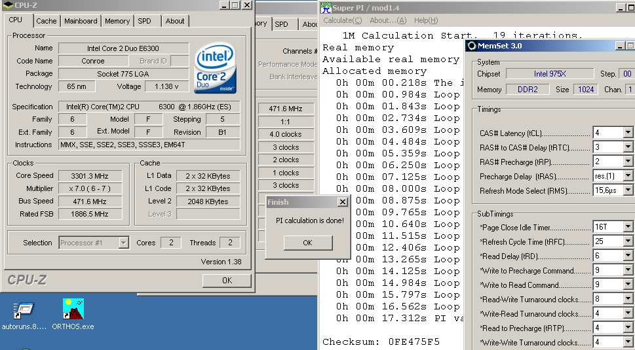Open the Calculate menu in Super PI
Viewport: 635px width, 350px height.
click(x=343, y=20)
